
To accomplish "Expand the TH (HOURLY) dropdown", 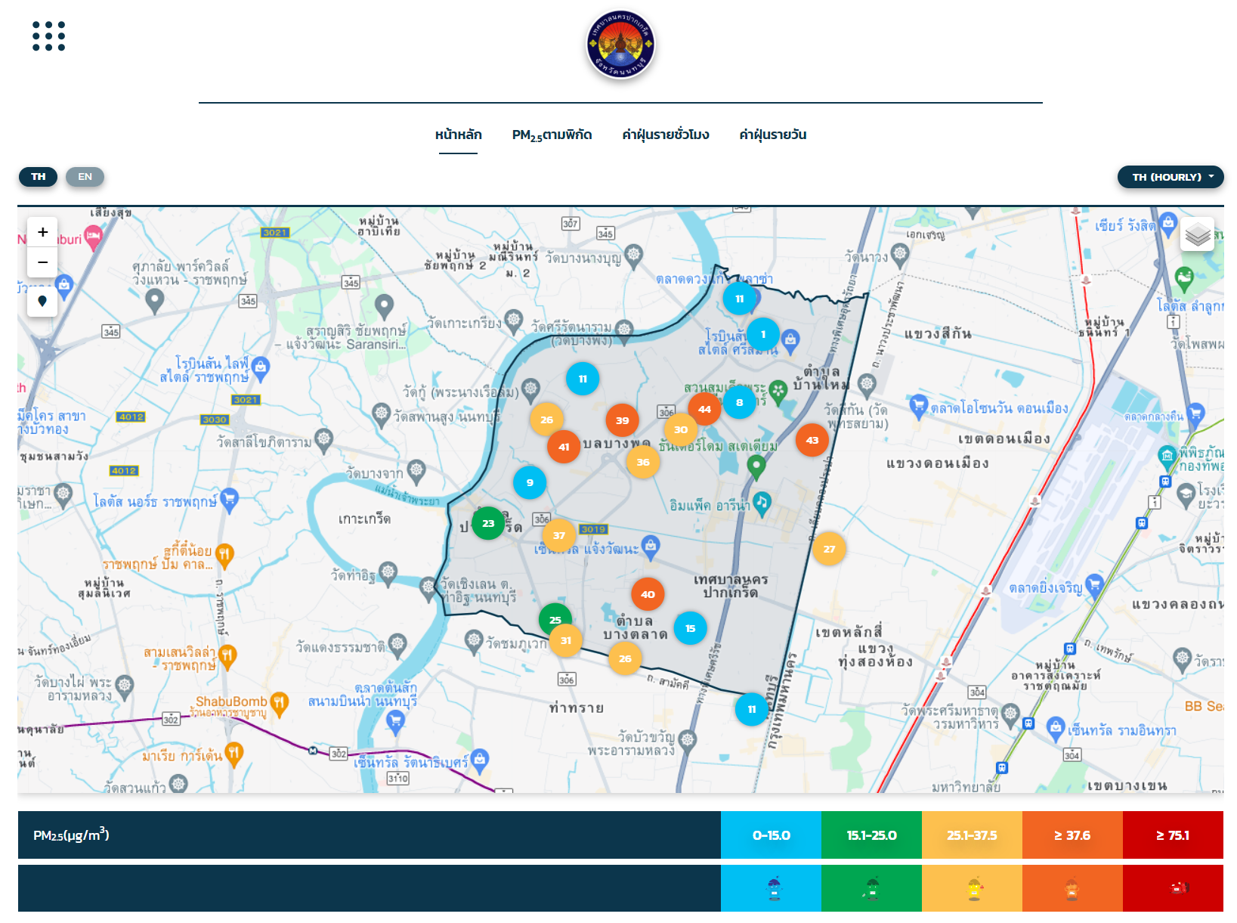I will click(x=1171, y=177).
